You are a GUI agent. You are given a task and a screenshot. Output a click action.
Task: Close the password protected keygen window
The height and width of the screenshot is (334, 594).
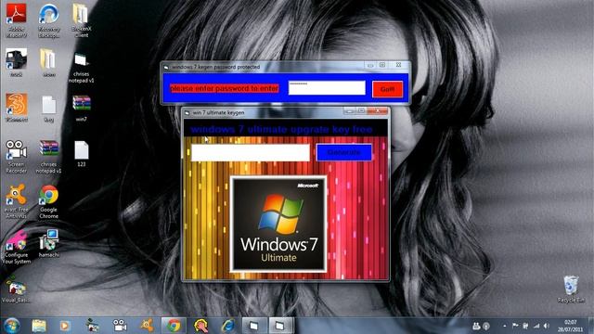399,65
